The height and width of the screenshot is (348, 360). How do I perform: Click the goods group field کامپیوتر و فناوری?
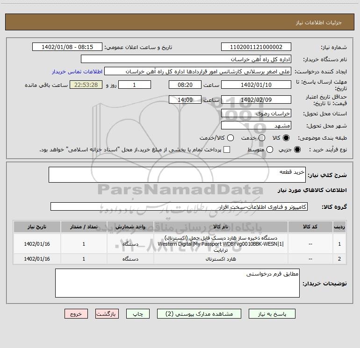click(179, 206)
